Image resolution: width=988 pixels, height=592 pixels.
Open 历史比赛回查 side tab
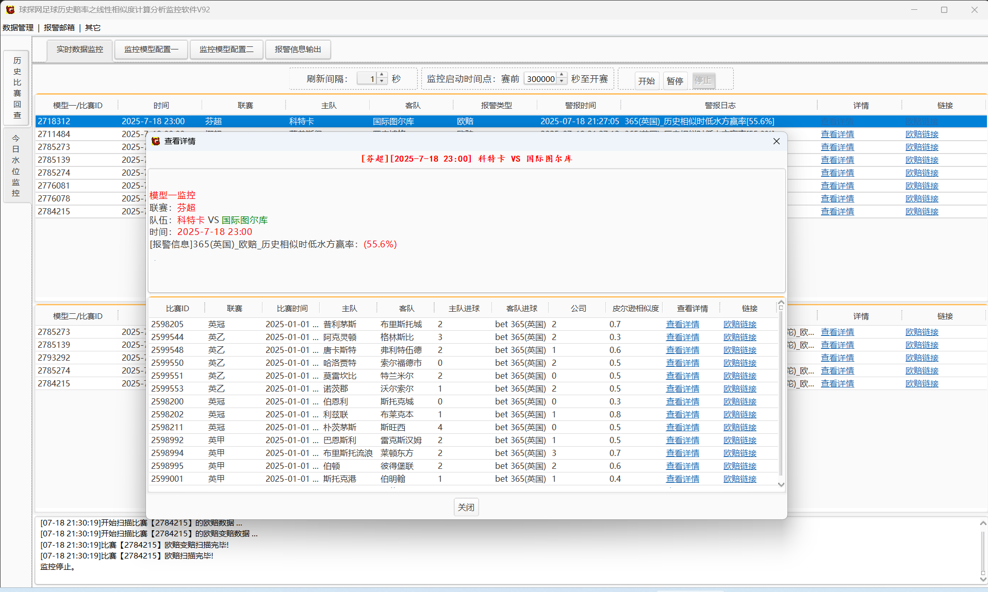[x=17, y=88]
